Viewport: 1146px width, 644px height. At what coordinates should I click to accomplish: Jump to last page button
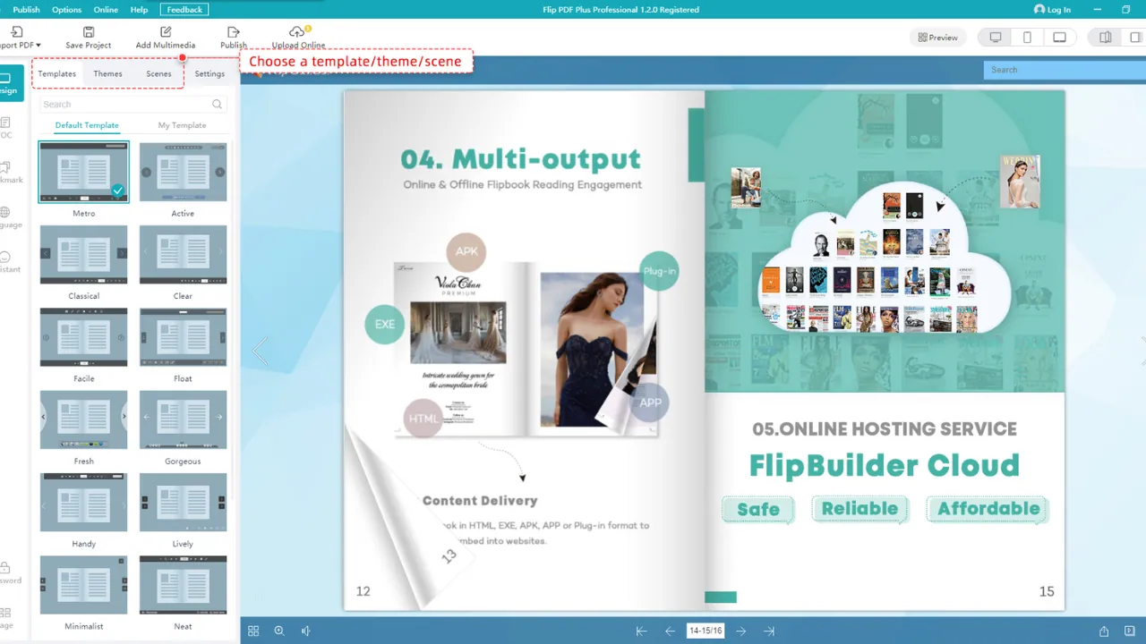769,631
